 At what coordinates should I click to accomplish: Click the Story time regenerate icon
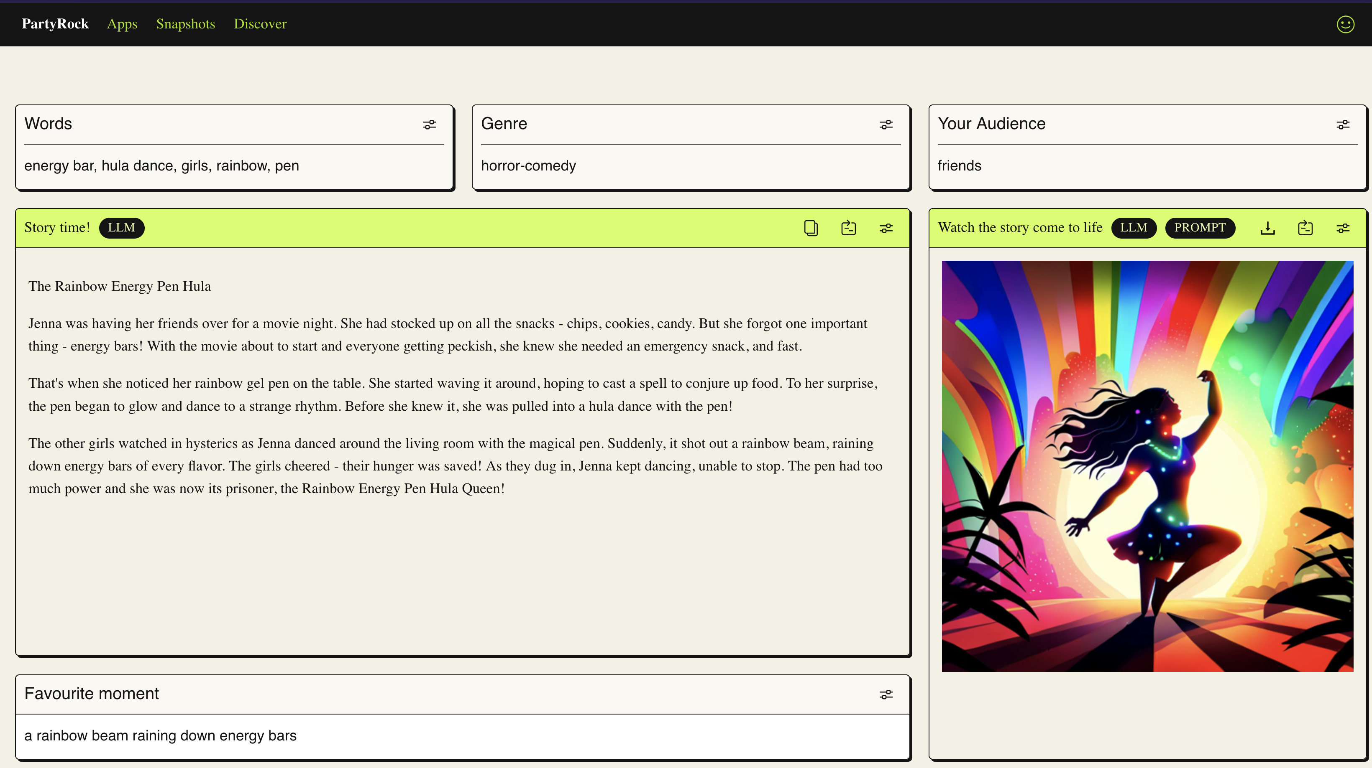coord(848,228)
